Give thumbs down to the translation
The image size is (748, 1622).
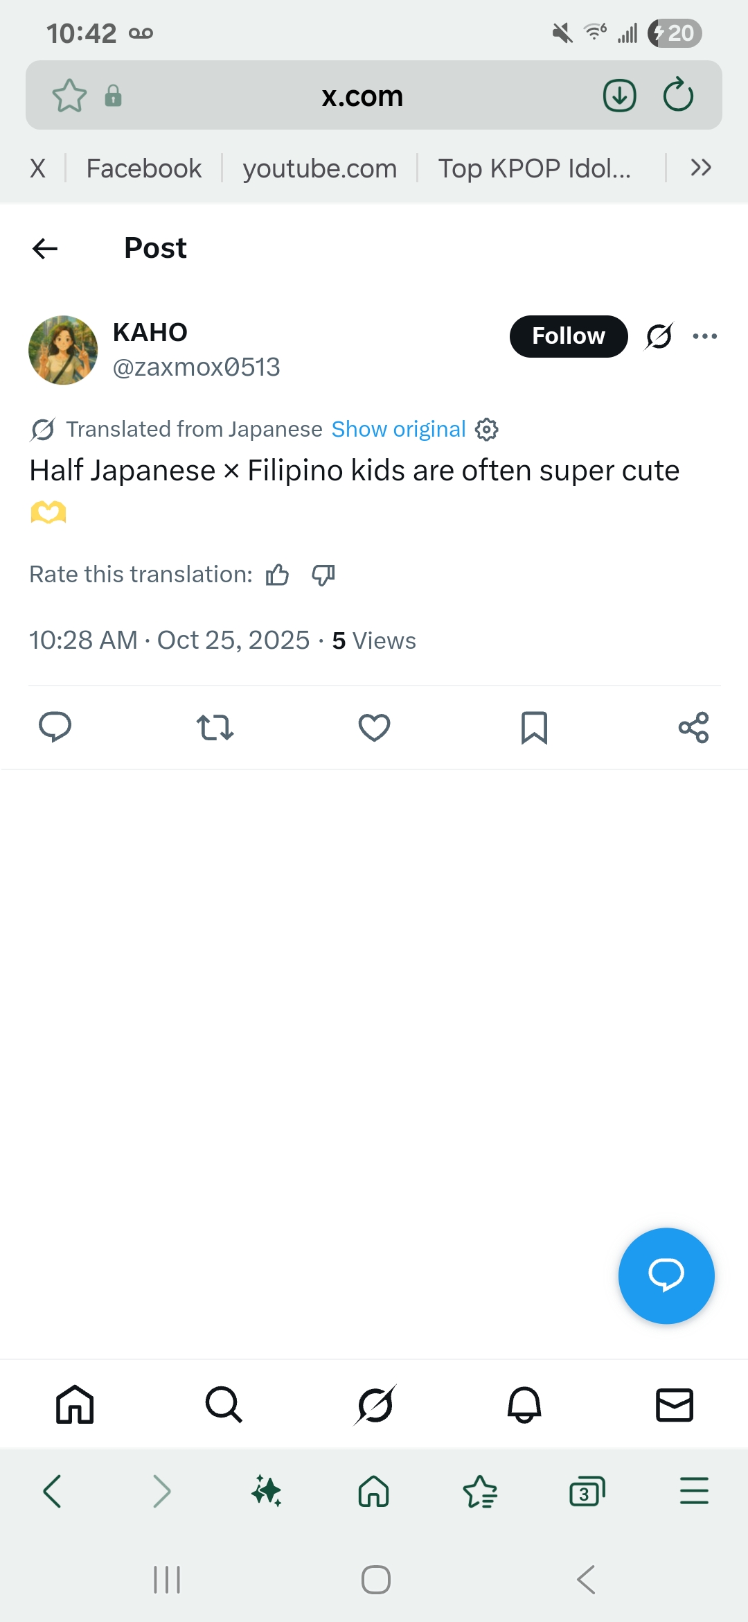click(x=323, y=575)
